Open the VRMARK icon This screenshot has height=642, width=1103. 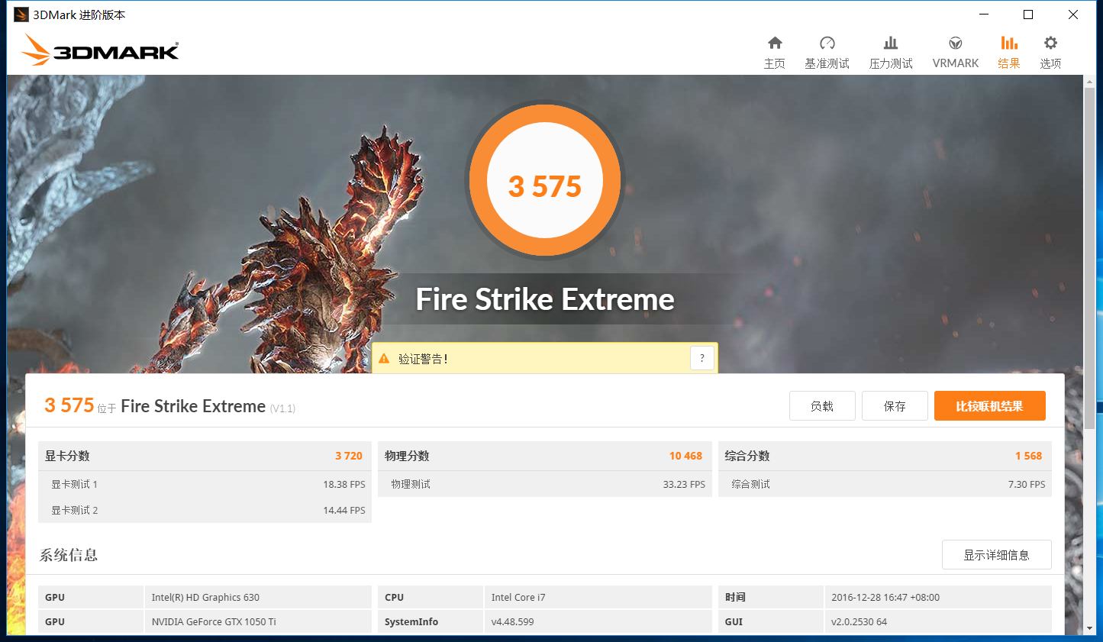[956, 43]
